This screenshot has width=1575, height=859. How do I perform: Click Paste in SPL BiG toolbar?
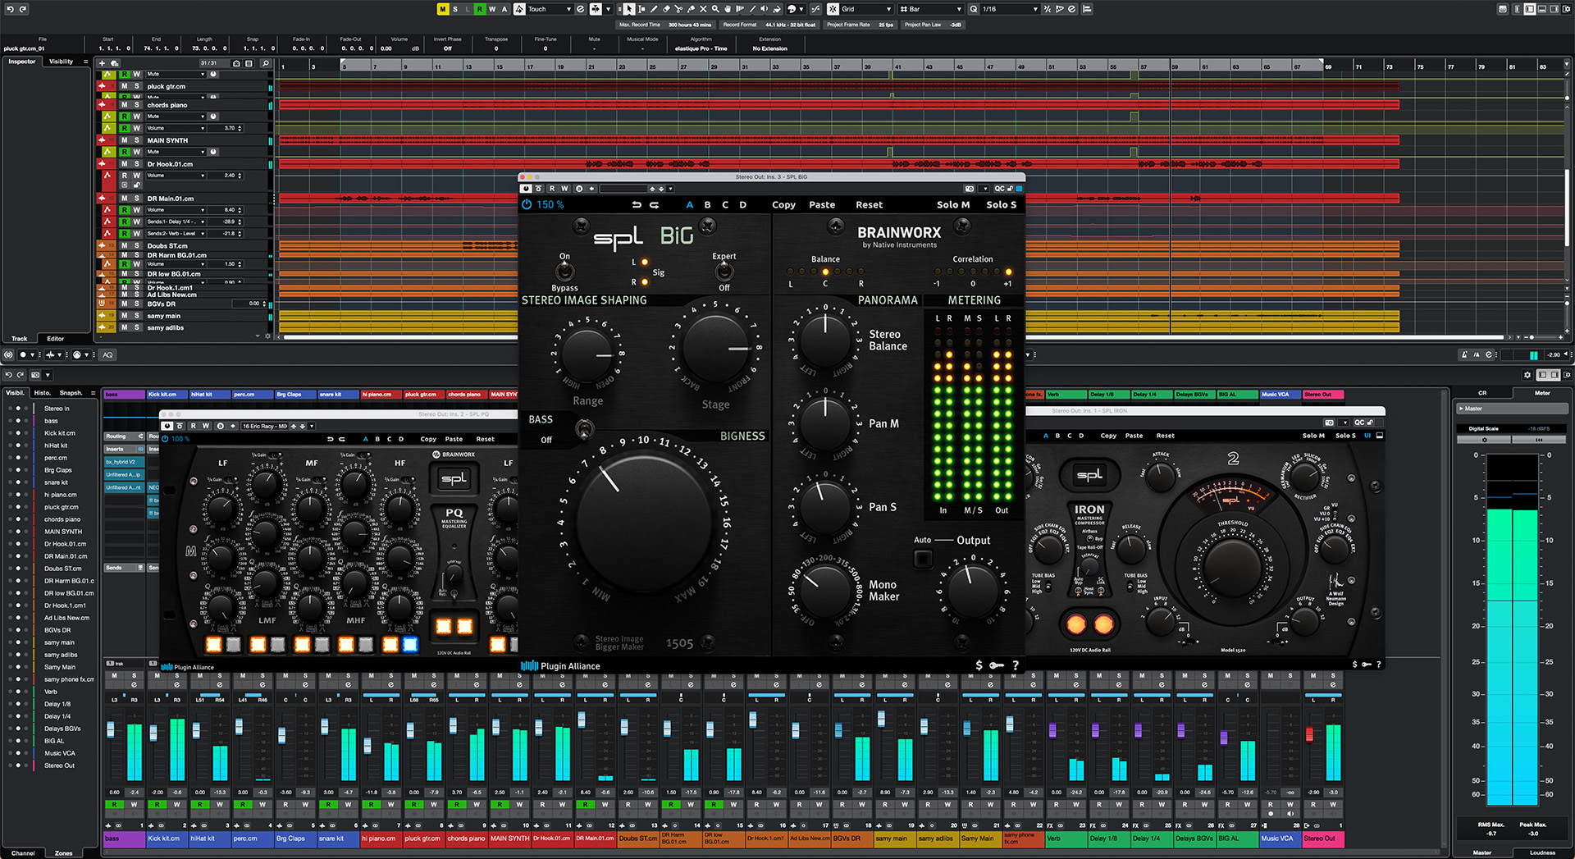[822, 205]
